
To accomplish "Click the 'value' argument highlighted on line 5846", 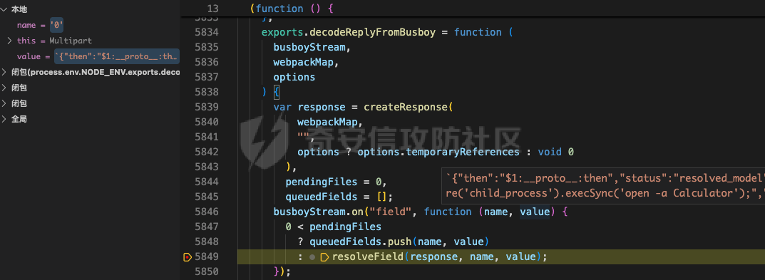I will (x=535, y=212).
